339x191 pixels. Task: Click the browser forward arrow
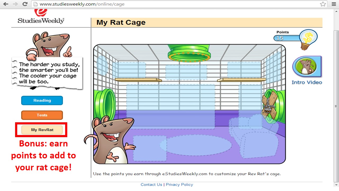coord(15,4)
